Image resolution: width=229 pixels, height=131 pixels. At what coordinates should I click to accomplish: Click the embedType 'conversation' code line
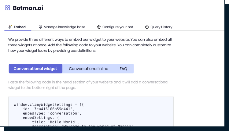point(52,113)
